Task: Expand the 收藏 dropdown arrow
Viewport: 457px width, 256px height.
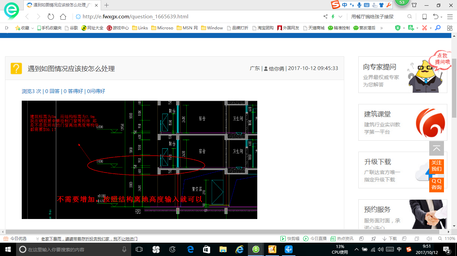Action: tap(32, 28)
